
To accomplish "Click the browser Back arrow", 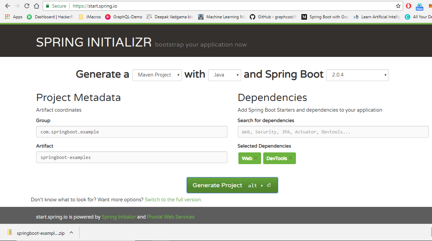I will [7, 6].
